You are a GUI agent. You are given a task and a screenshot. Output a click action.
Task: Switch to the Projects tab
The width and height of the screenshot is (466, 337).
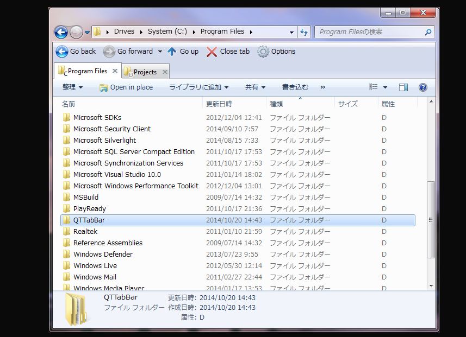click(145, 72)
